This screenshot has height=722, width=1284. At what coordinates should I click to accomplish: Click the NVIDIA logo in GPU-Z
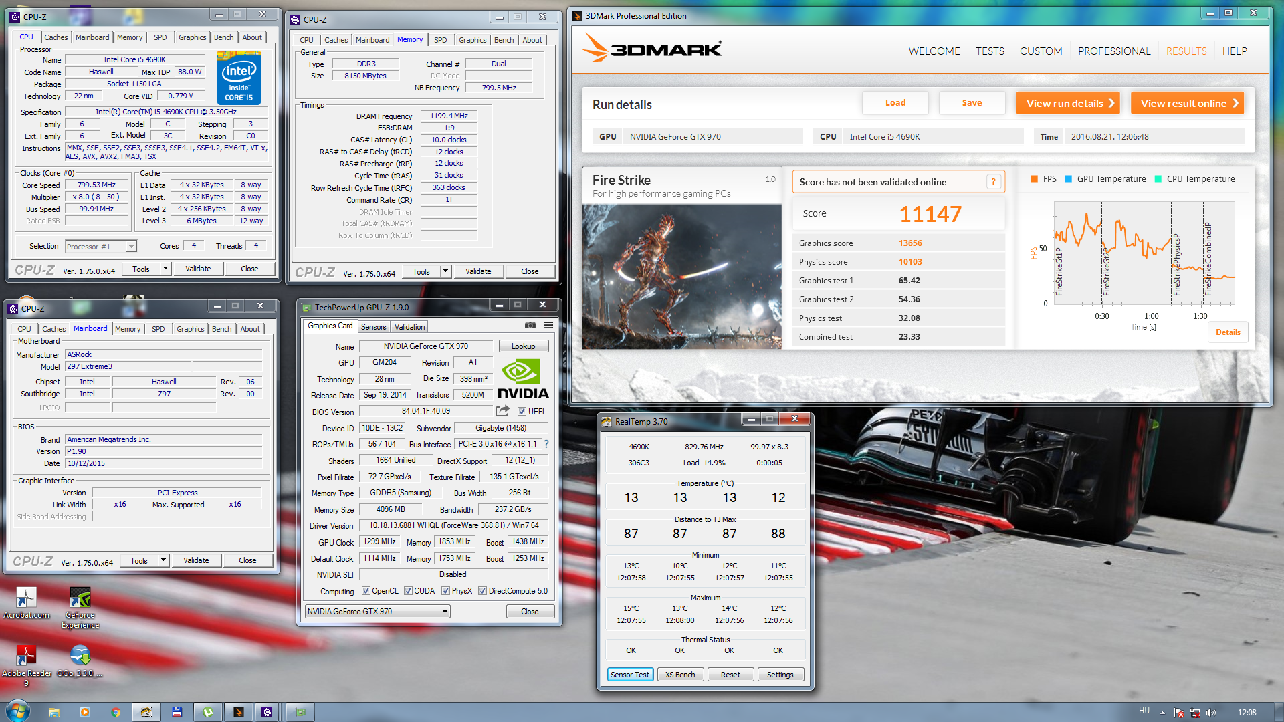pyautogui.click(x=523, y=379)
